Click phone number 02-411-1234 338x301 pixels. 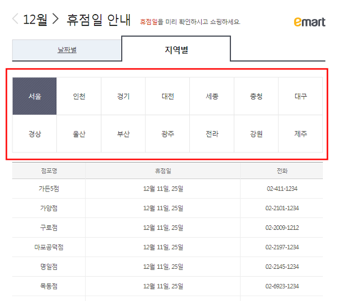282,189
